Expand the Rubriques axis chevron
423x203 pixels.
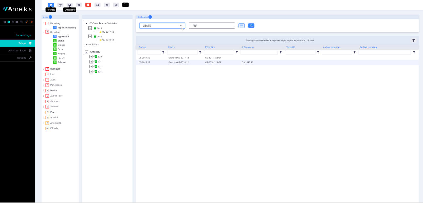[x=44, y=69]
